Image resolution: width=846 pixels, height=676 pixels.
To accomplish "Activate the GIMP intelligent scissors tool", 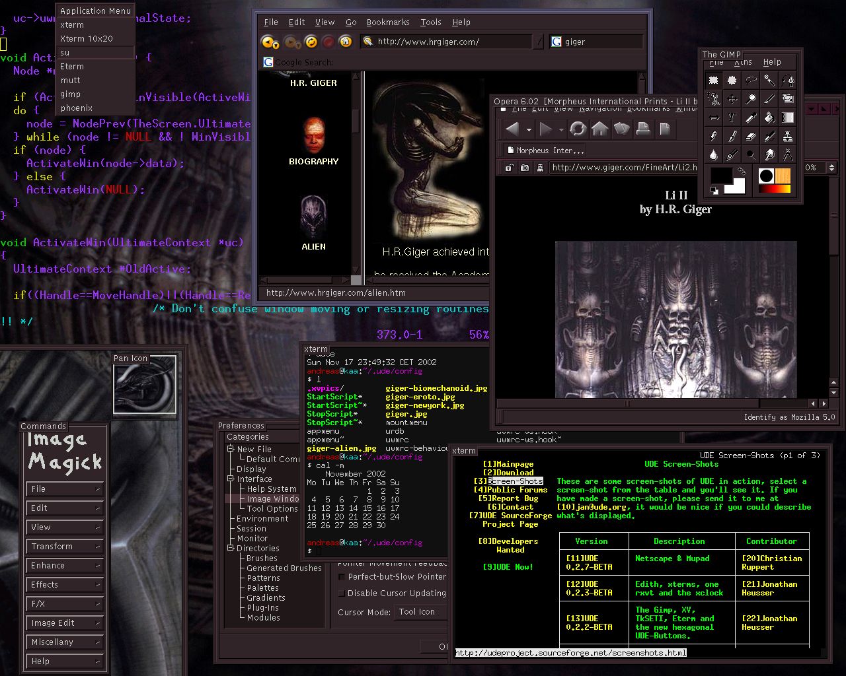I will click(x=713, y=99).
